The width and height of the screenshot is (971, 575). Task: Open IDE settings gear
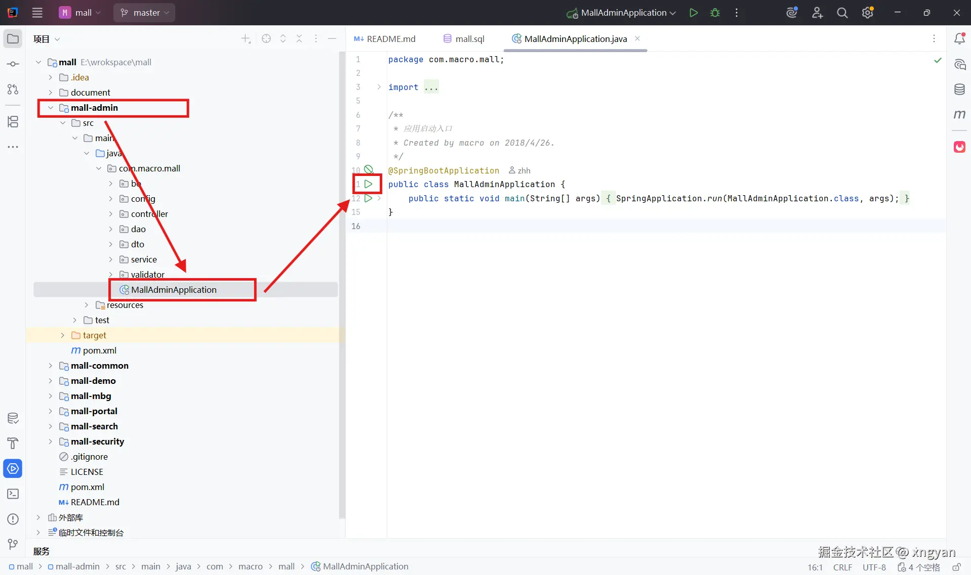point(868,13)
